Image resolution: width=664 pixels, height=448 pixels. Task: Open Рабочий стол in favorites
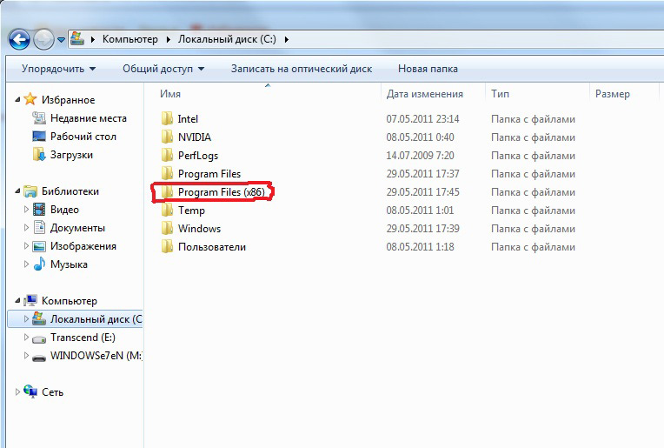(83, 137)
